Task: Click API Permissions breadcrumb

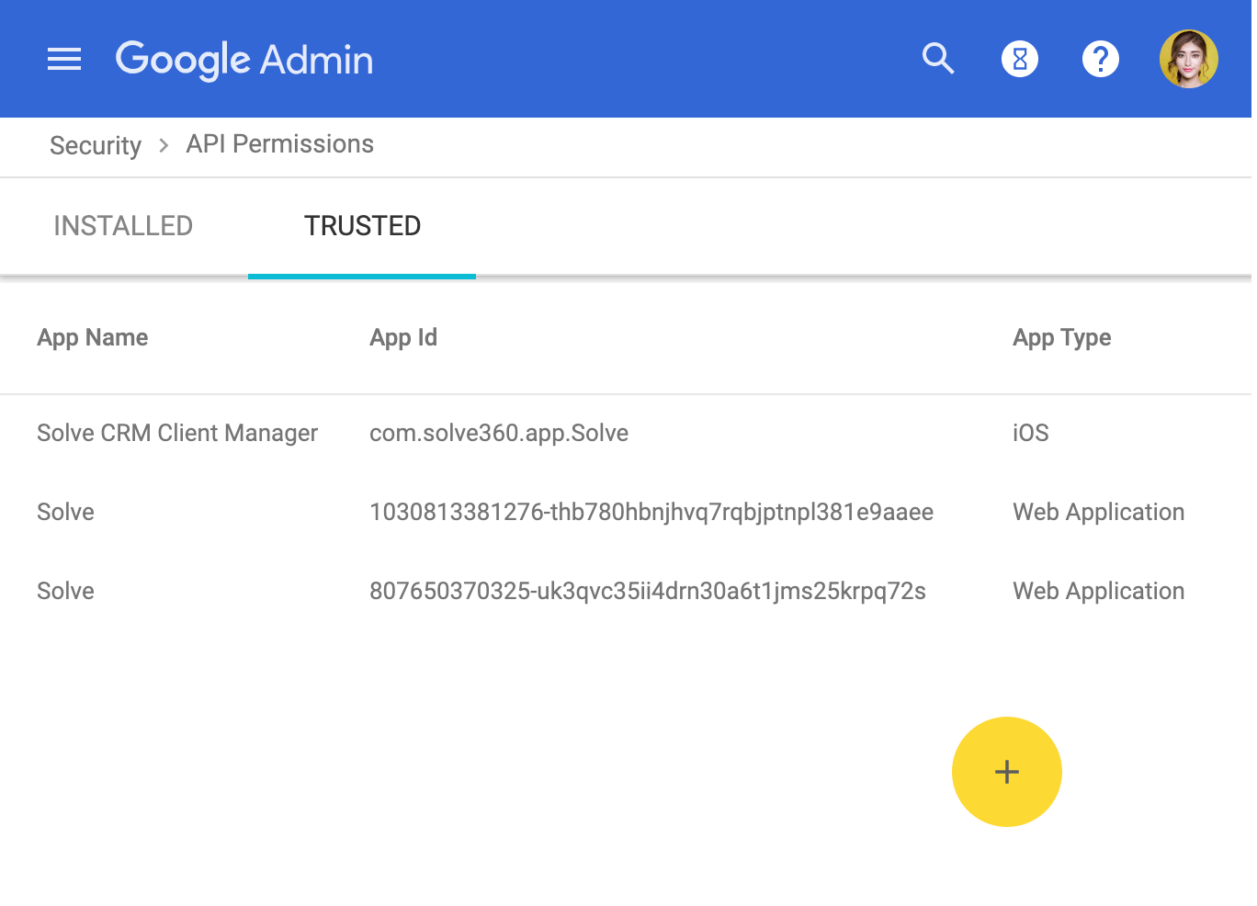Action: pos(279,144)
